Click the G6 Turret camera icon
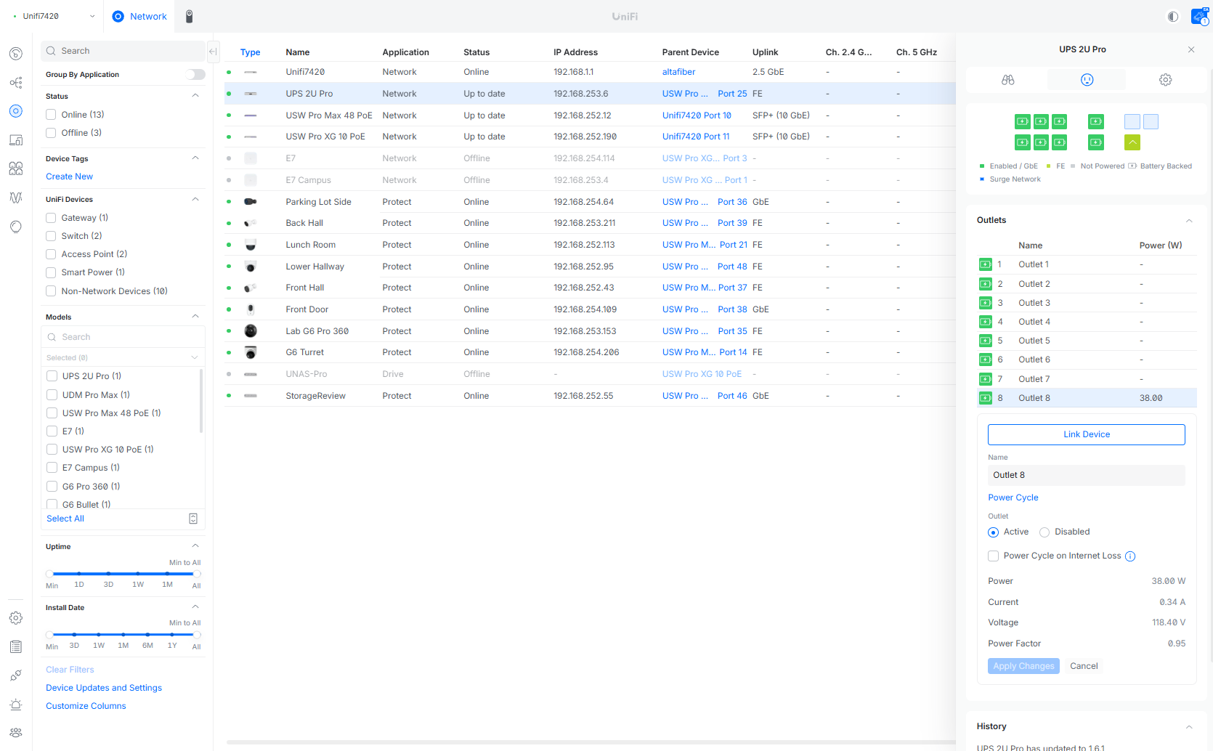Screen dimensions: 1213x751 point(251,352)
